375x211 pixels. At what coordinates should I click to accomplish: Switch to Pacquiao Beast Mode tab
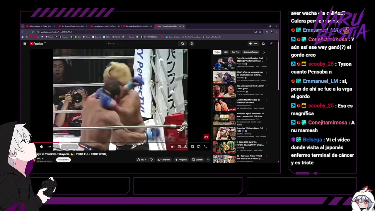137,26
